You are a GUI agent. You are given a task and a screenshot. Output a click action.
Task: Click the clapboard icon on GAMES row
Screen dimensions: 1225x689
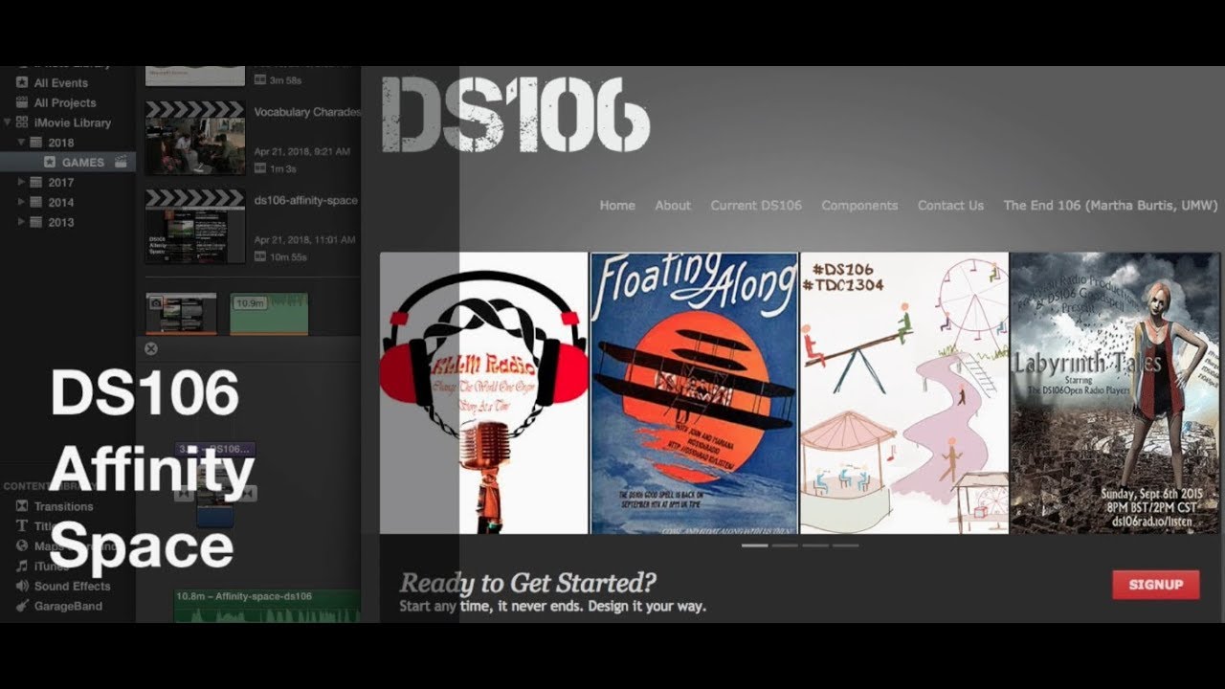[x=121, y=163]
